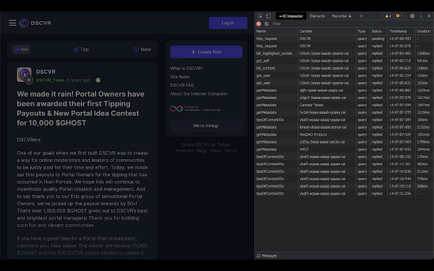Screen dimensions: 434x271
Task: Switch feed to Hot
Action: point(21,49)
